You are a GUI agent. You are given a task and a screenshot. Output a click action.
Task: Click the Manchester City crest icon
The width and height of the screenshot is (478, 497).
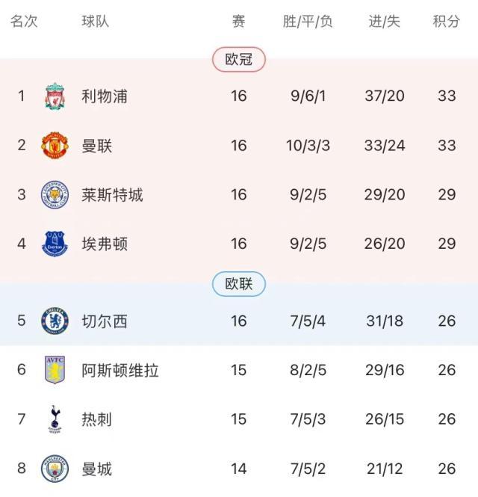click(x=55, y=469)
